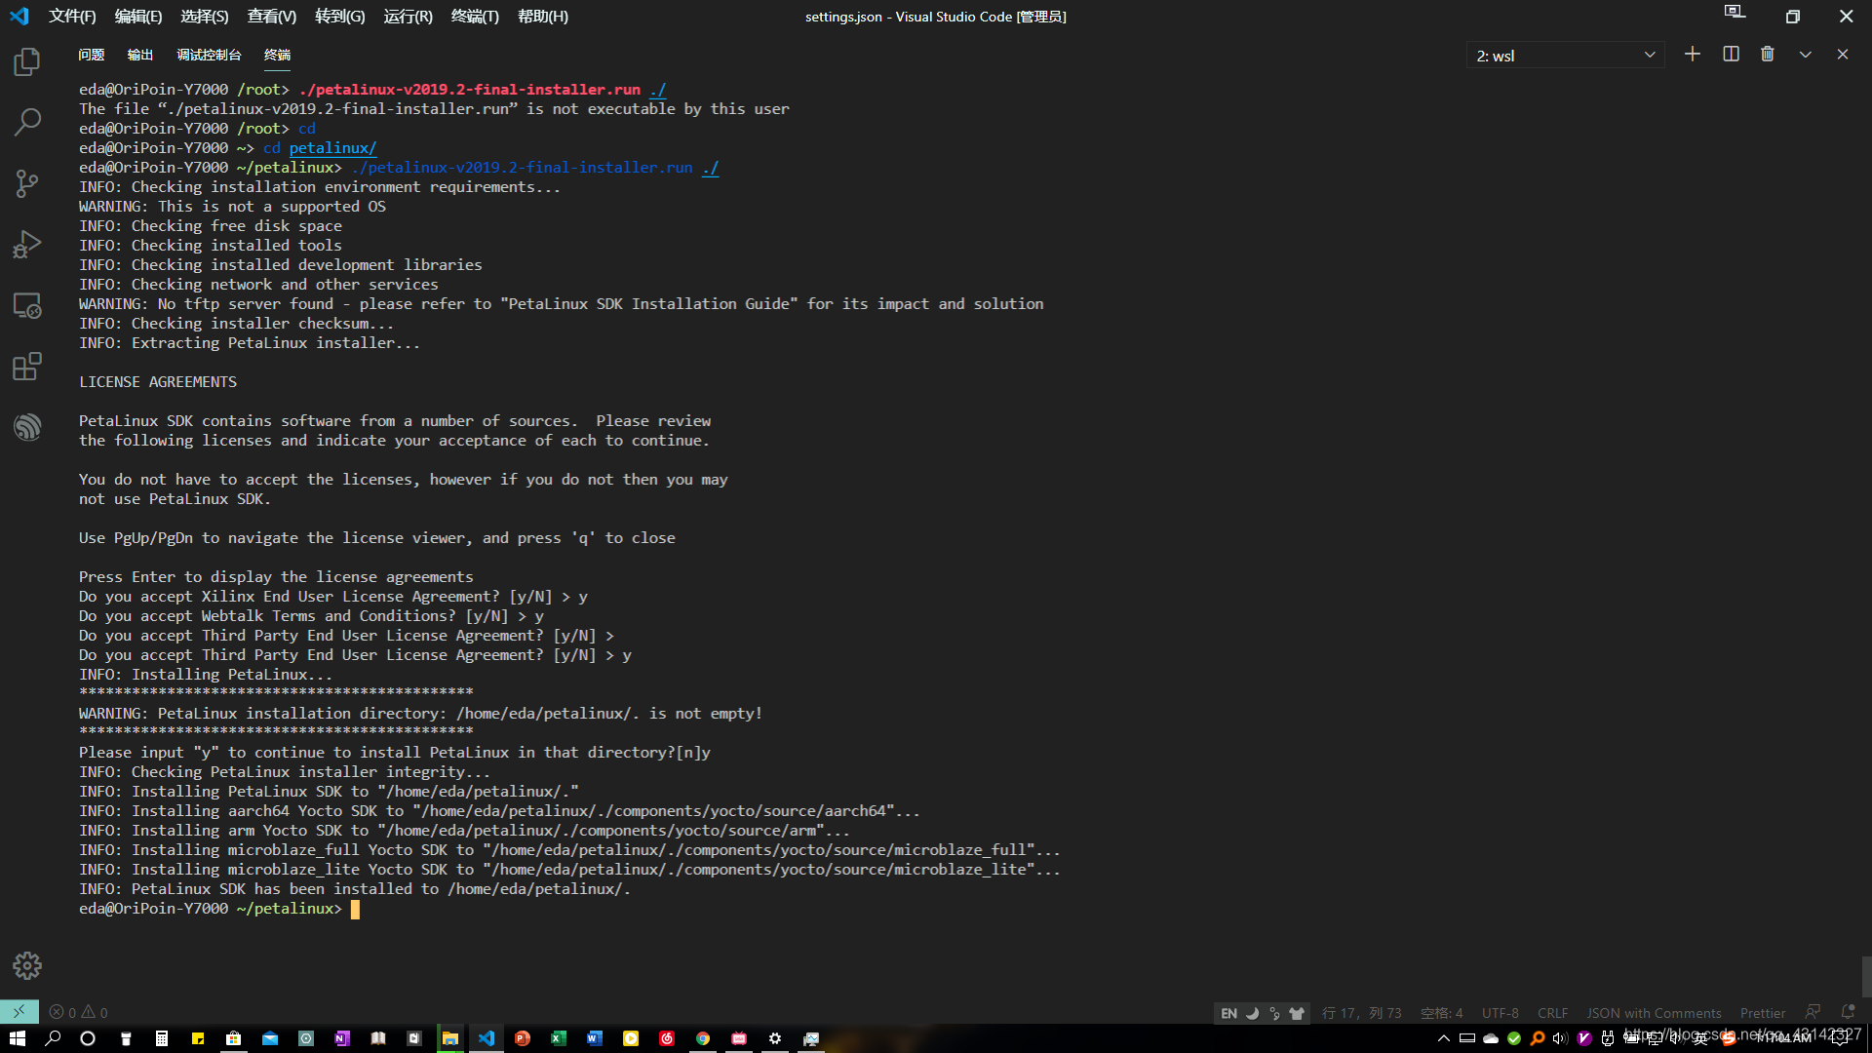The height and width of the screenshot is (1053, 1872).
Task: Create a new terminal with the plus icon
Action: point(1693,55)
